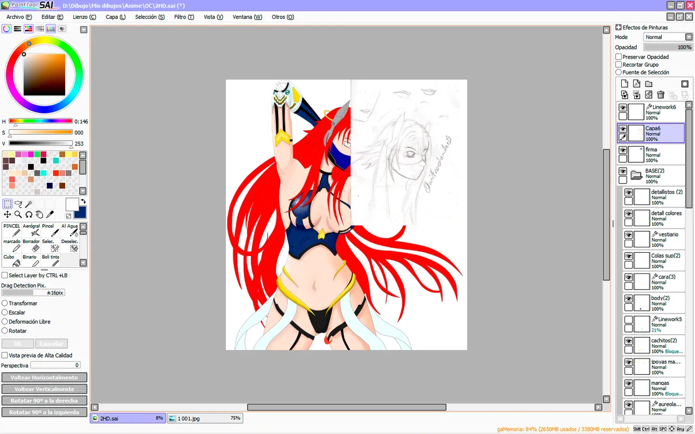
Task: Toggle the scratchpad view icon
Action: (62, 29)
